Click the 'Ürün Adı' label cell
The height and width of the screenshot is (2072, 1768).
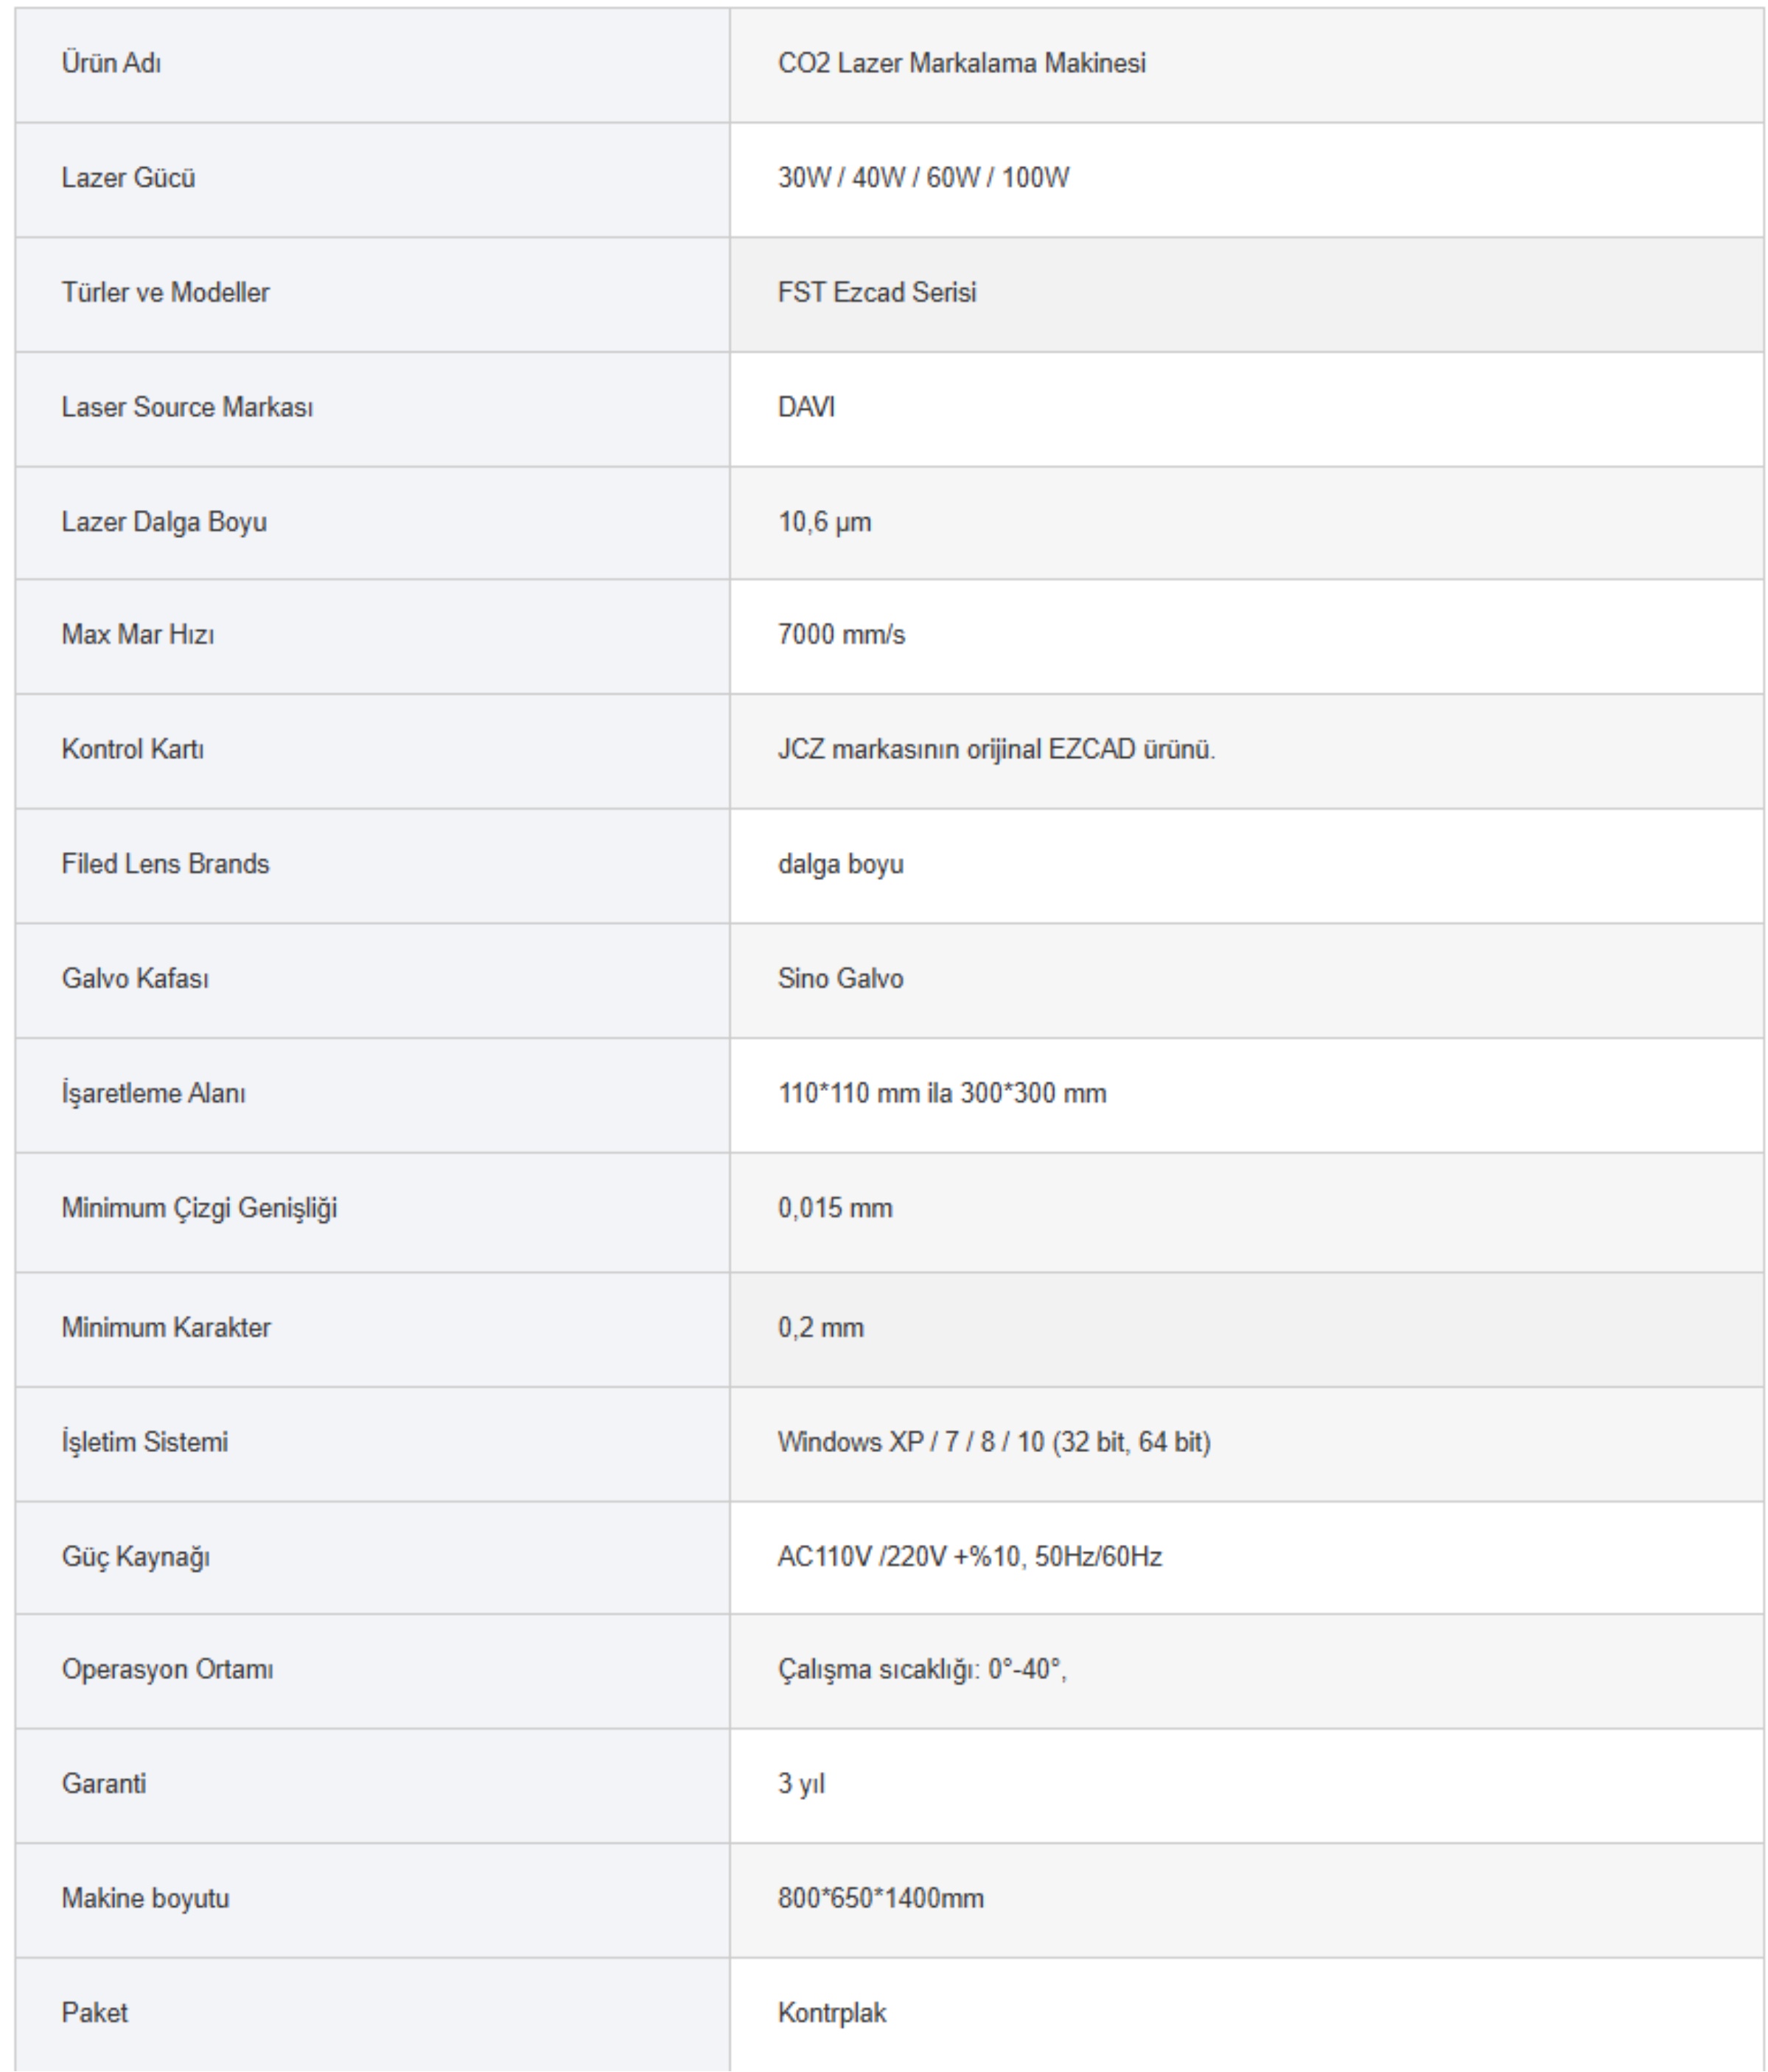[111, 63]
